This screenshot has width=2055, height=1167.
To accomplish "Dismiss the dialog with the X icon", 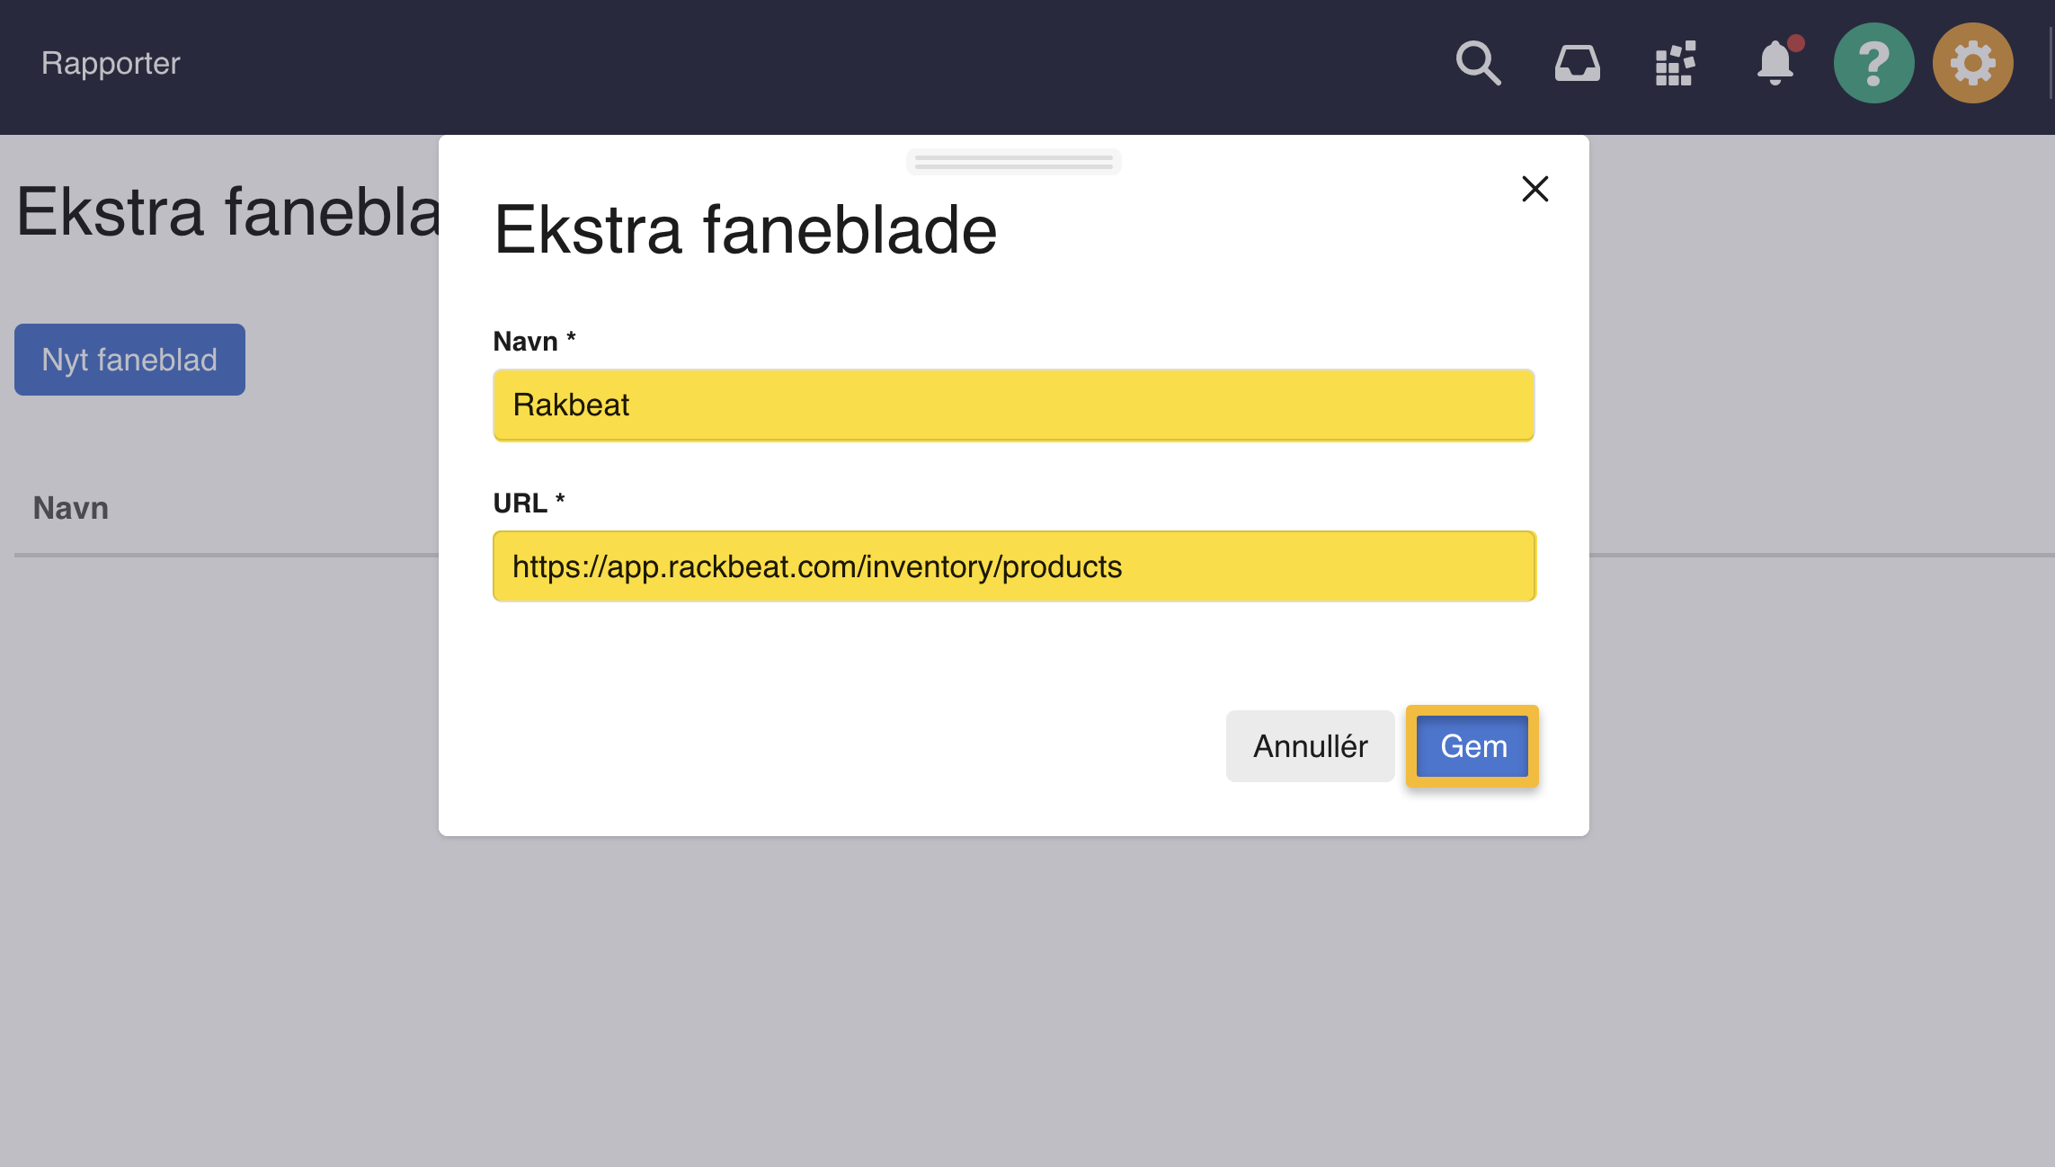I will coord(1535,190).
